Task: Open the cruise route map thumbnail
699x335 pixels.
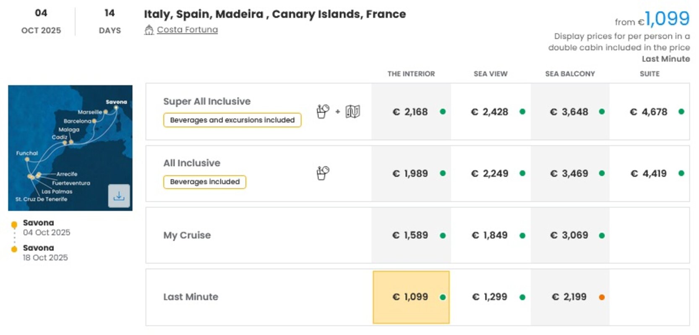Action: [x=70, y=148]
